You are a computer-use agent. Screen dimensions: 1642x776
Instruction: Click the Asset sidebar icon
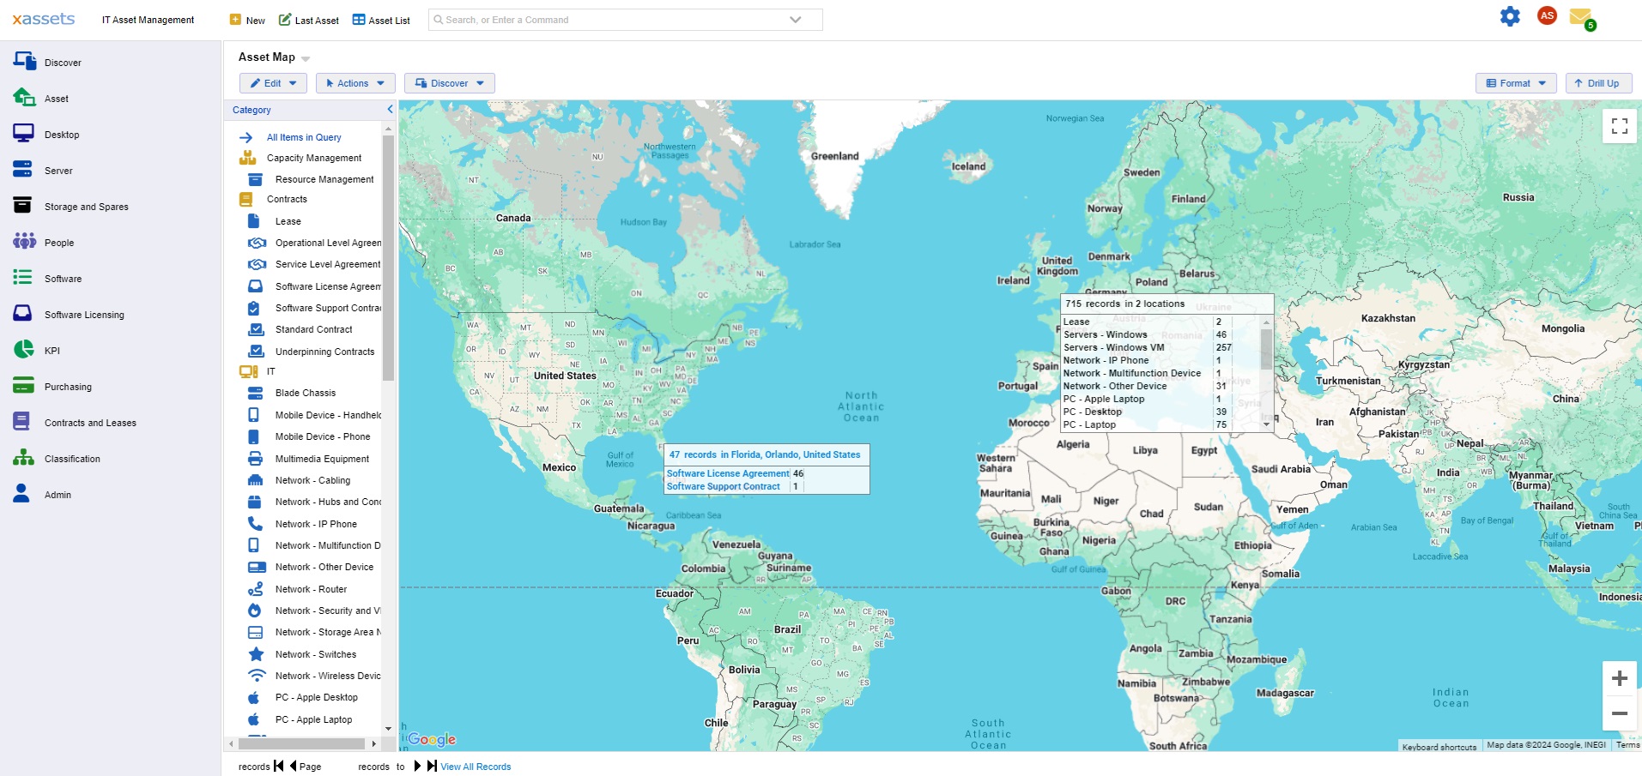(x=24, y=97)
